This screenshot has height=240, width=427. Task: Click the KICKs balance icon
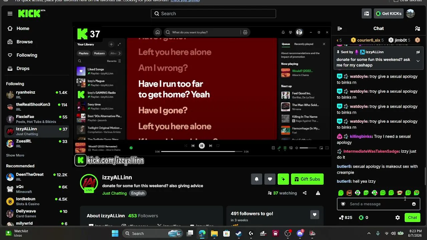361,218
